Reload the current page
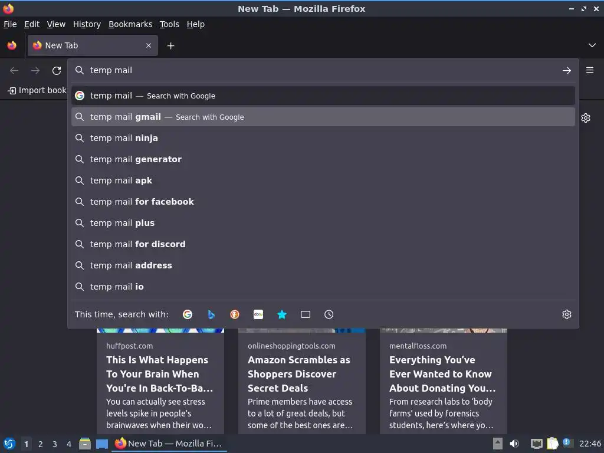 click(x=57, y=71)
